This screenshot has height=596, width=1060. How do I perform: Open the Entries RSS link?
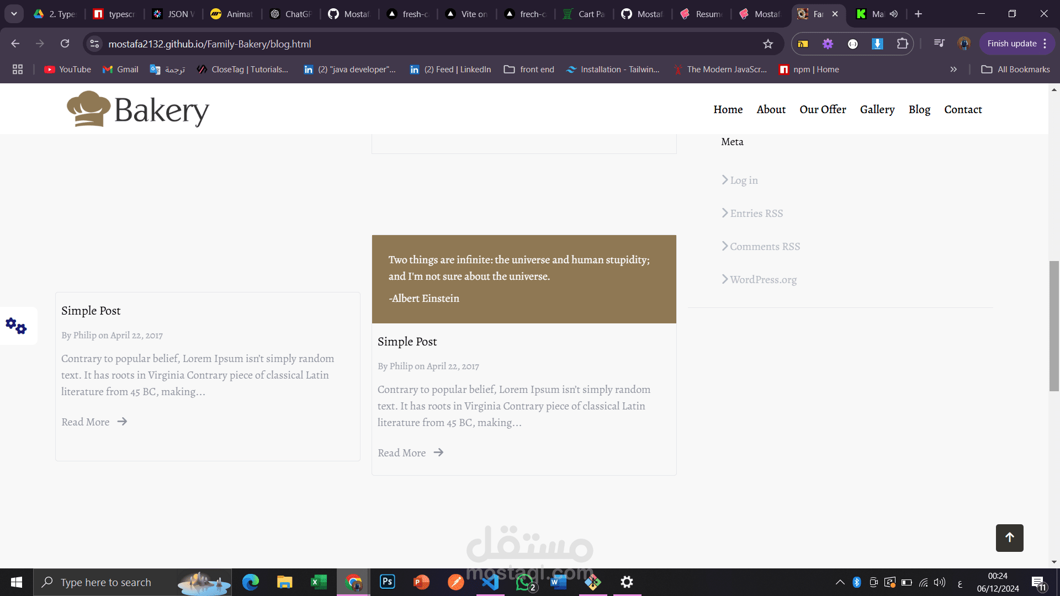pos(756,214)
